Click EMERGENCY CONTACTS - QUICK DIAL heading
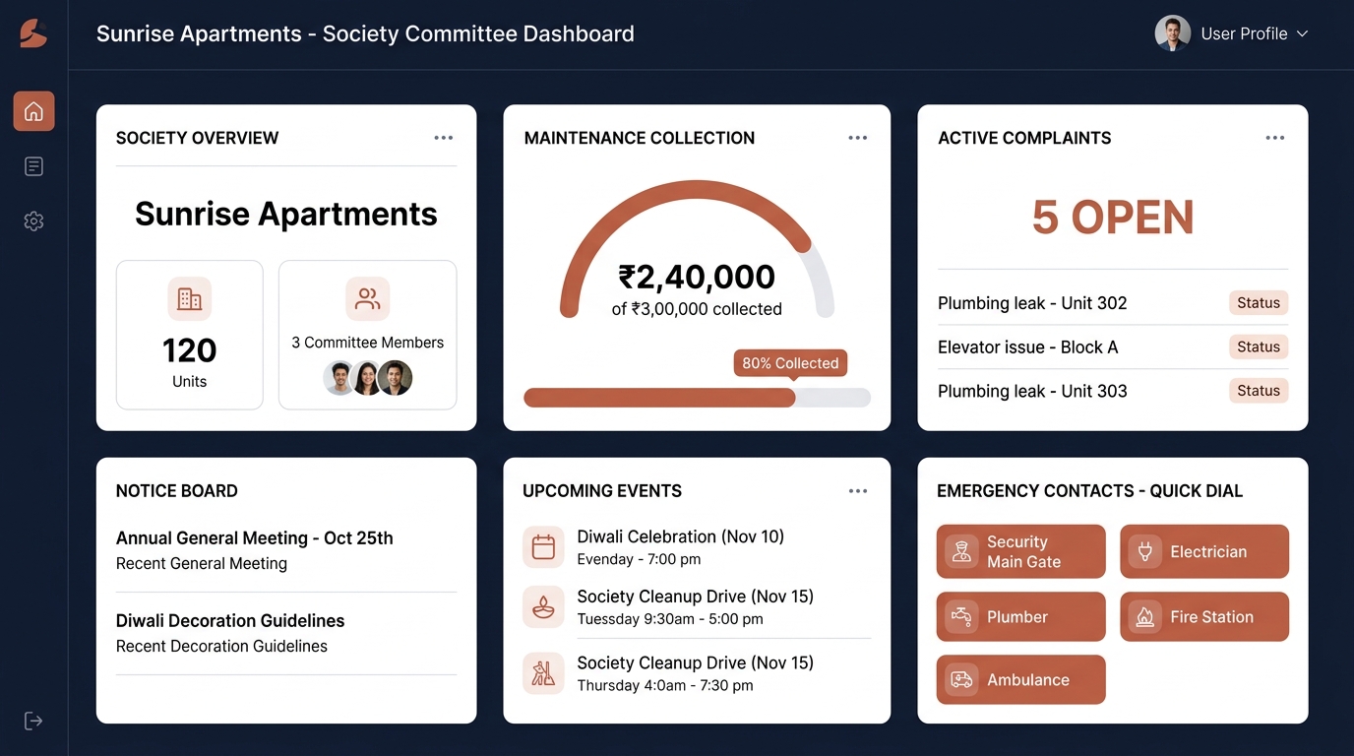 coord(1089,491)
